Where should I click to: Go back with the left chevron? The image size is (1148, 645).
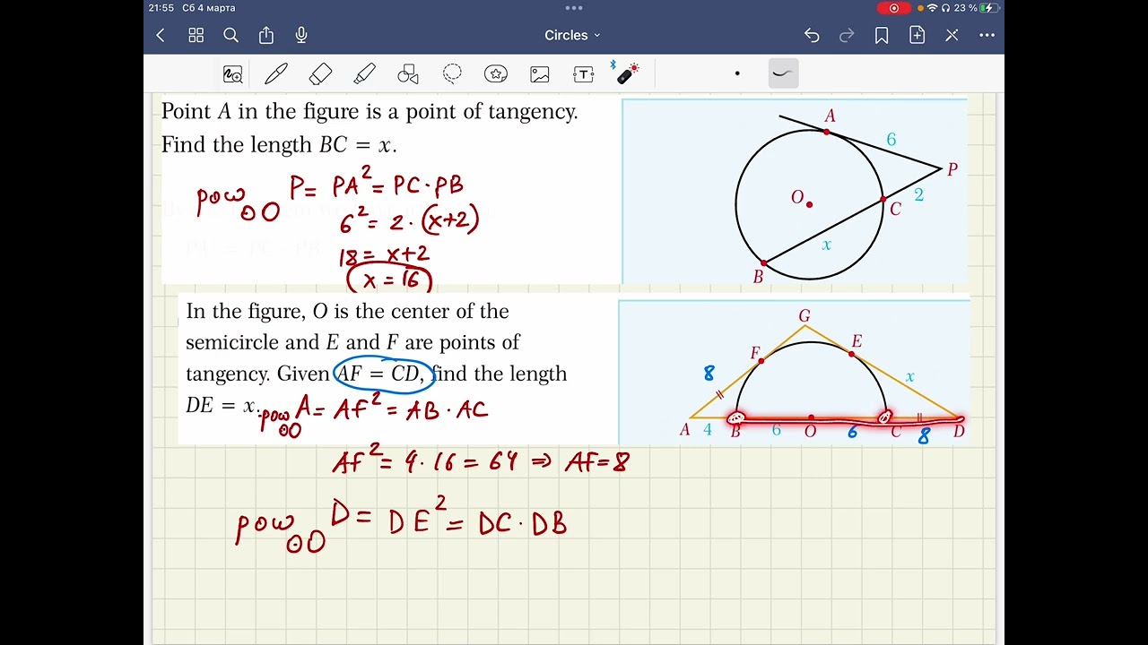(x=161, y=35)
